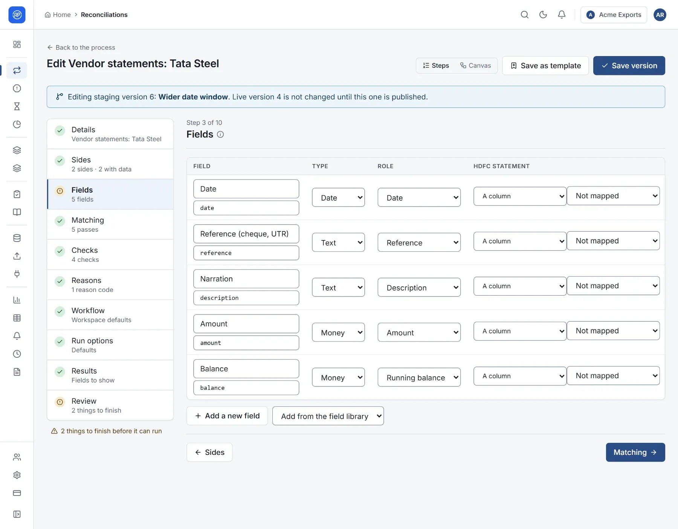The height and width of the screenshot is (529, 678).
Task: Collapse the sidebar panel icon
Action: coord(17,514)
